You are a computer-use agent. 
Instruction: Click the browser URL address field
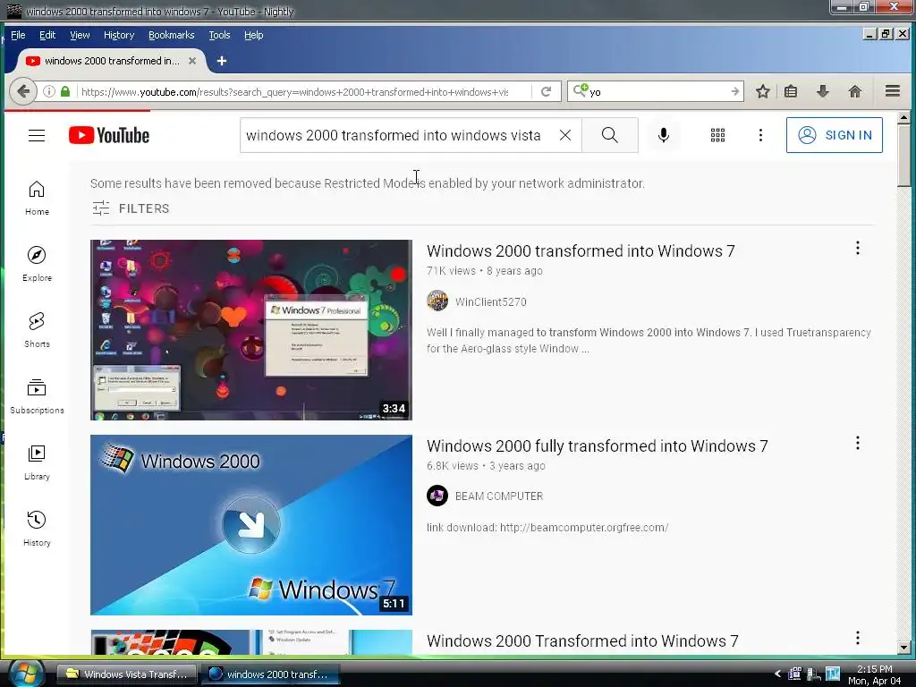pos(295,92)
